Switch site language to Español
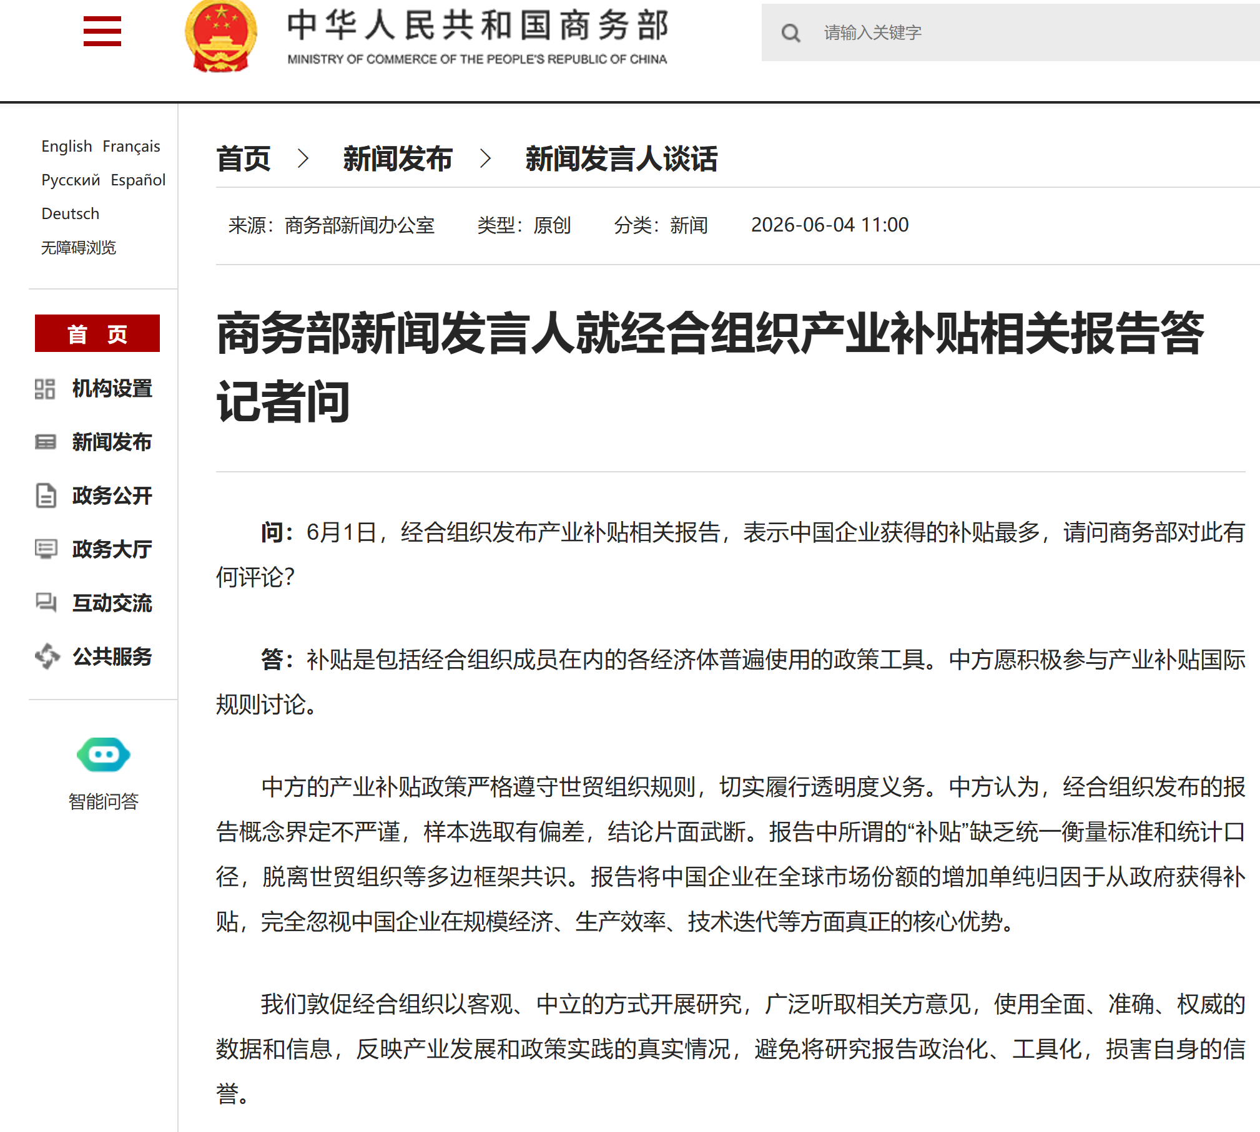The image size is (1260, 1132). [138, 180]
